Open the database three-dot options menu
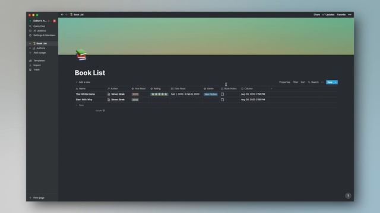The width and height of the screenshot is (380, 213). [322, 82]
